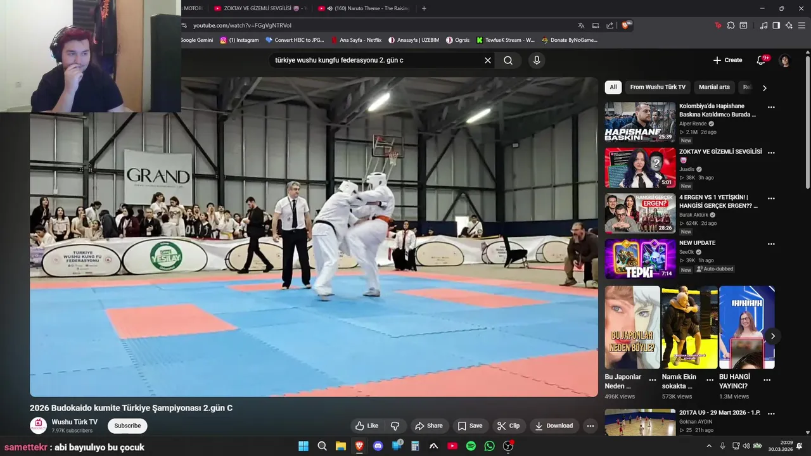Dislike the video with thumbs down
Image resolution: width=811 pixels, height=456 pixels.
pyautogui.click(x=395, y=426)
